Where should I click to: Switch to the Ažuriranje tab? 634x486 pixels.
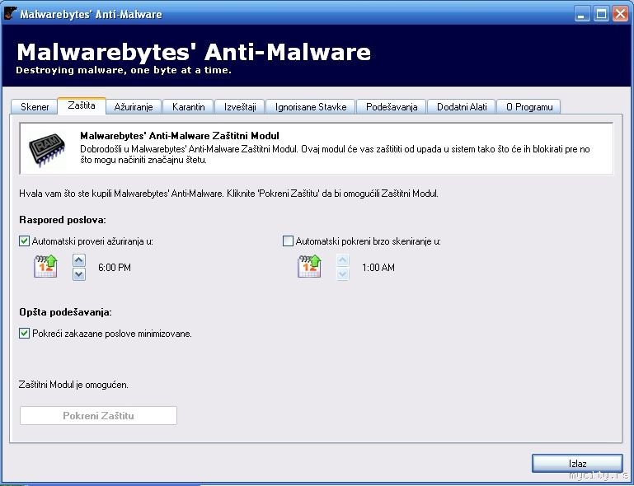coord(134,107)
